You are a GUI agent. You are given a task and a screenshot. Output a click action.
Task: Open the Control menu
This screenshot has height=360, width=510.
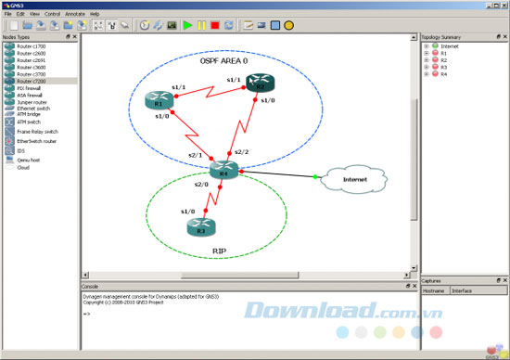[x=52, y=14]
